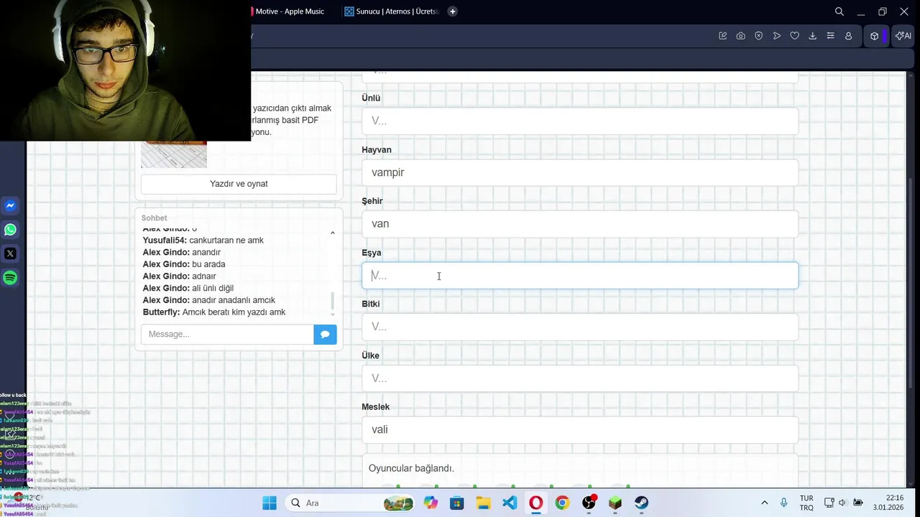Viewport: 920px width, 517px height.
Task: Open the profile account icon
Action: 848,36
